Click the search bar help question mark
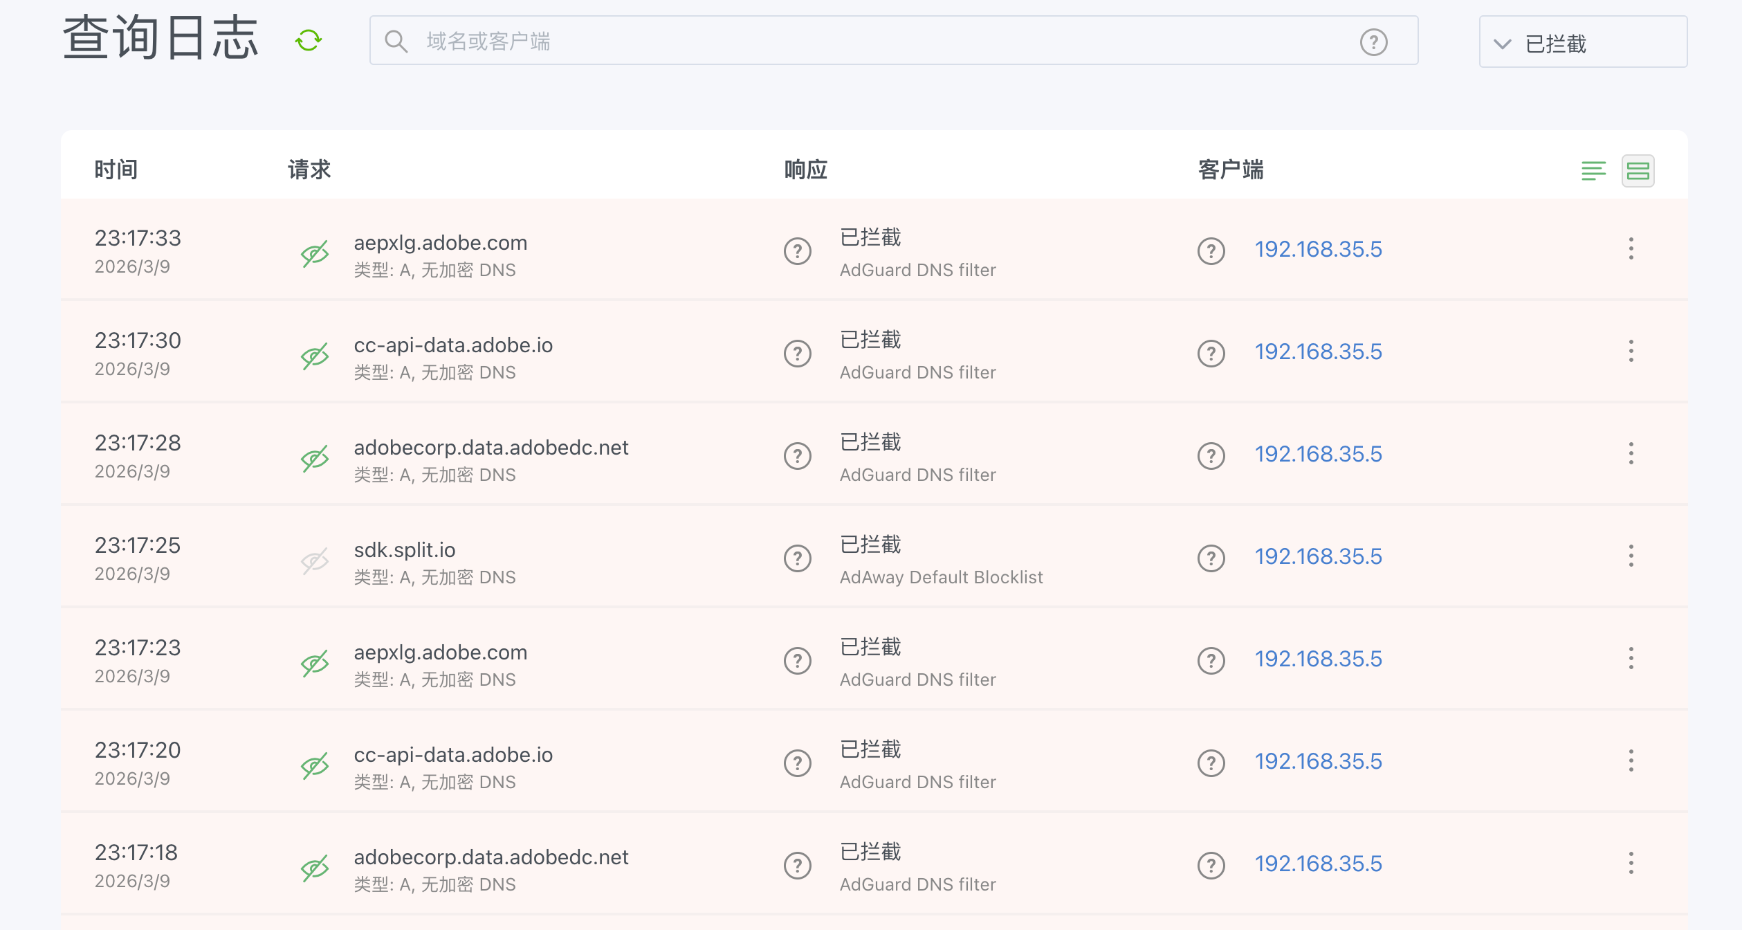1742x930 pixels. 1373,42
